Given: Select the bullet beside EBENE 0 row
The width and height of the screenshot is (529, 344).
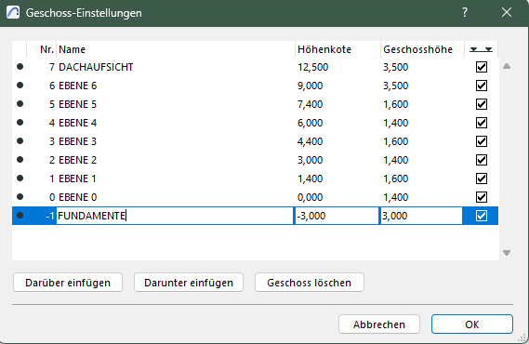Looking at the screenshot, I should click(20, 196).
